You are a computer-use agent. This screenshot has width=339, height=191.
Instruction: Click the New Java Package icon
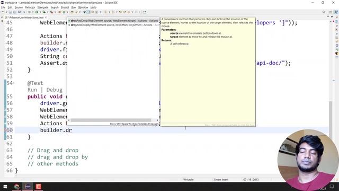(60, 12)
